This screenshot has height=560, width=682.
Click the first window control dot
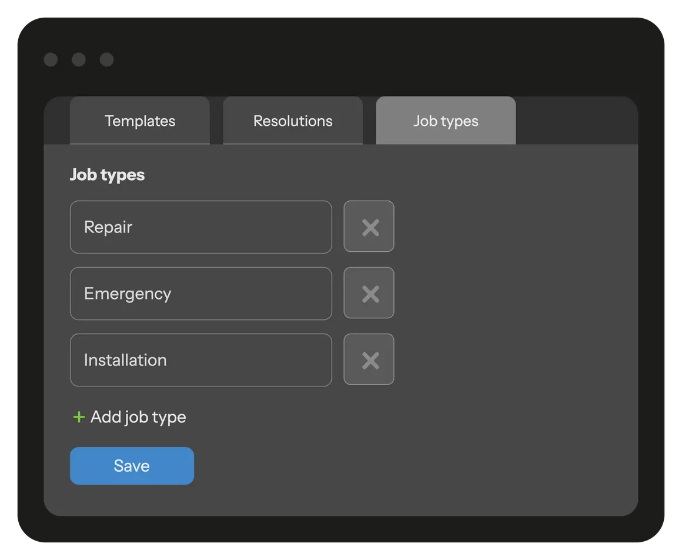point(51,59)
